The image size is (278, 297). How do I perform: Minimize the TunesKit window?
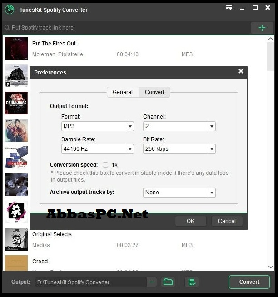(x=242, y=9)
